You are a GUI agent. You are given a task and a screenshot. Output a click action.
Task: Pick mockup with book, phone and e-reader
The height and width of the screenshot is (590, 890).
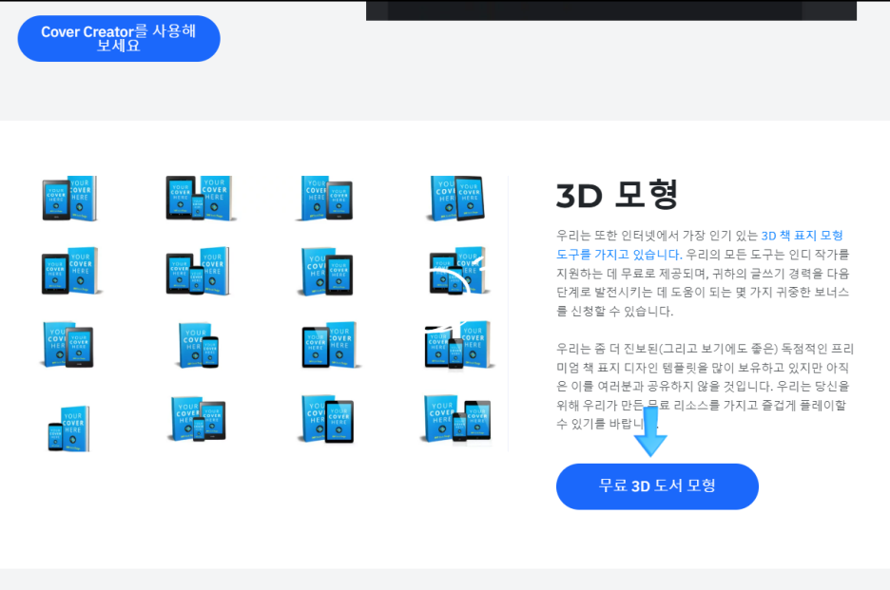199,420
